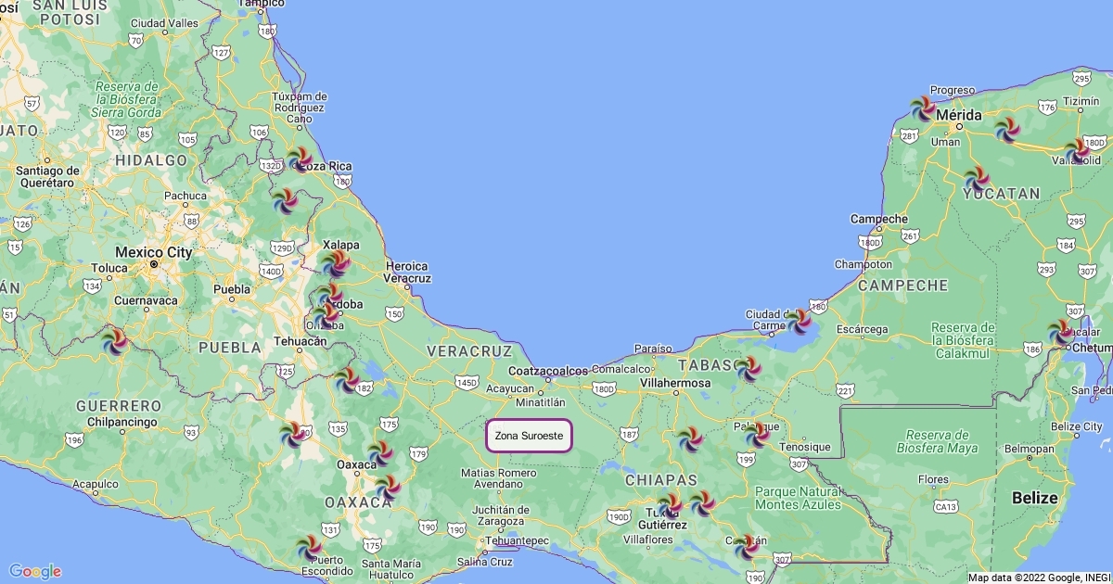Viewport: 1113px width, 584px height.
Task: Select the marker at Ciudad del Carmen
Action: 799,322
